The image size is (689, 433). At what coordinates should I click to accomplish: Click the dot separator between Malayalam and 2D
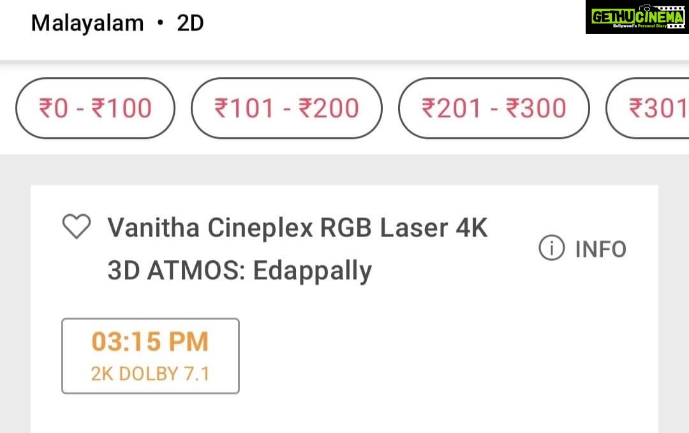pyautogui.click(x=160, y=24)
